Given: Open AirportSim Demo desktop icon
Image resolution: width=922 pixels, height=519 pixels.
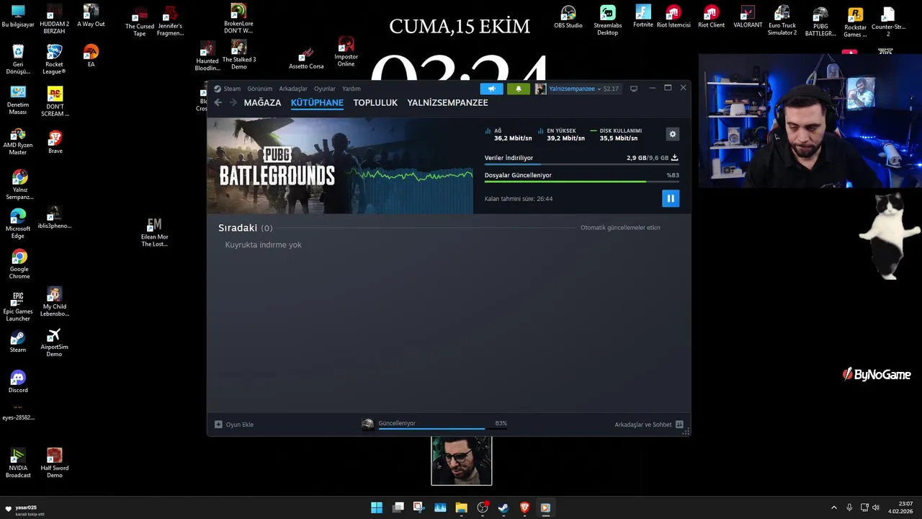Looking at the screenshot, I should click(x=55, y=342).
